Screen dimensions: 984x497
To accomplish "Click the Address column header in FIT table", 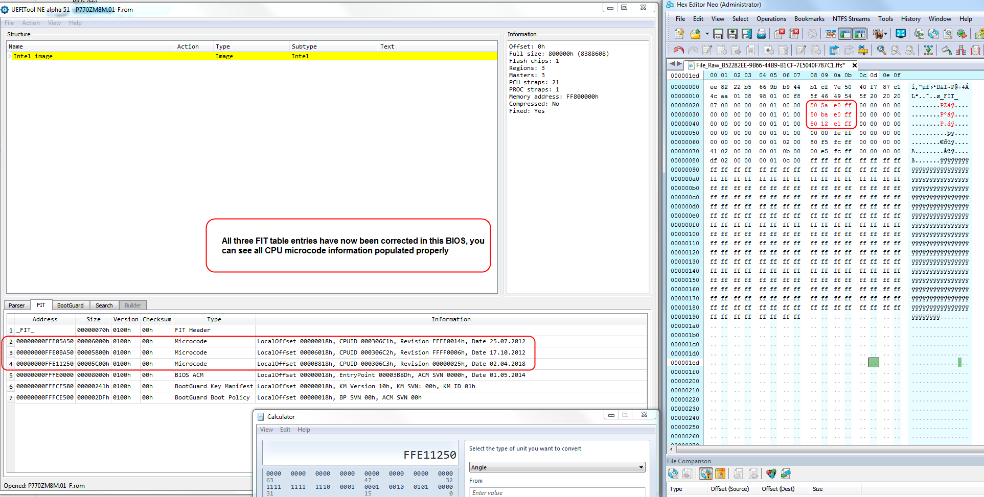I will (x=45, y=319).
